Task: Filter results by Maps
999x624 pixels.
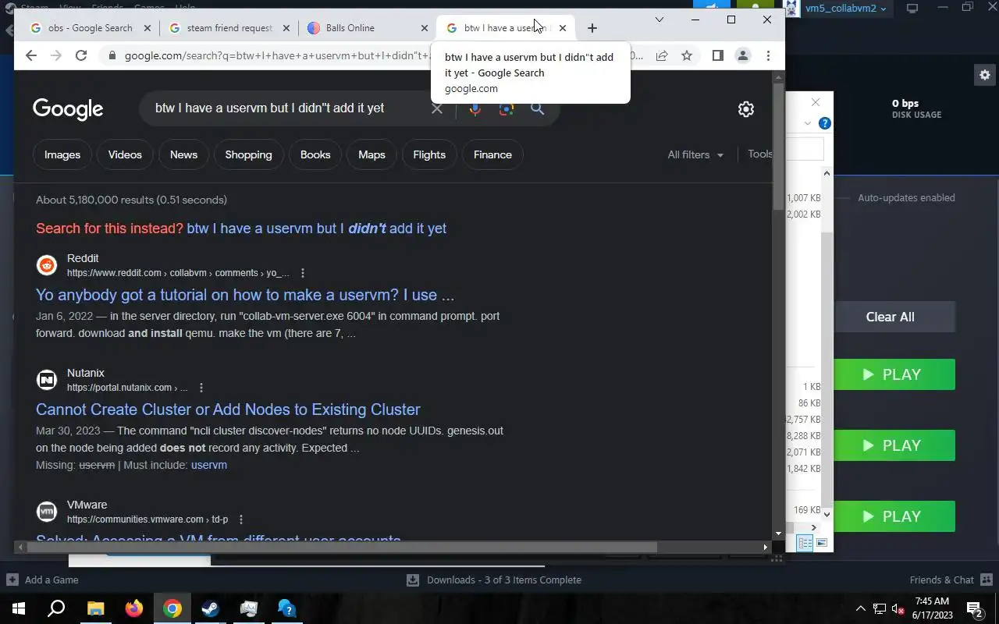Action: [x=372, y=154]
